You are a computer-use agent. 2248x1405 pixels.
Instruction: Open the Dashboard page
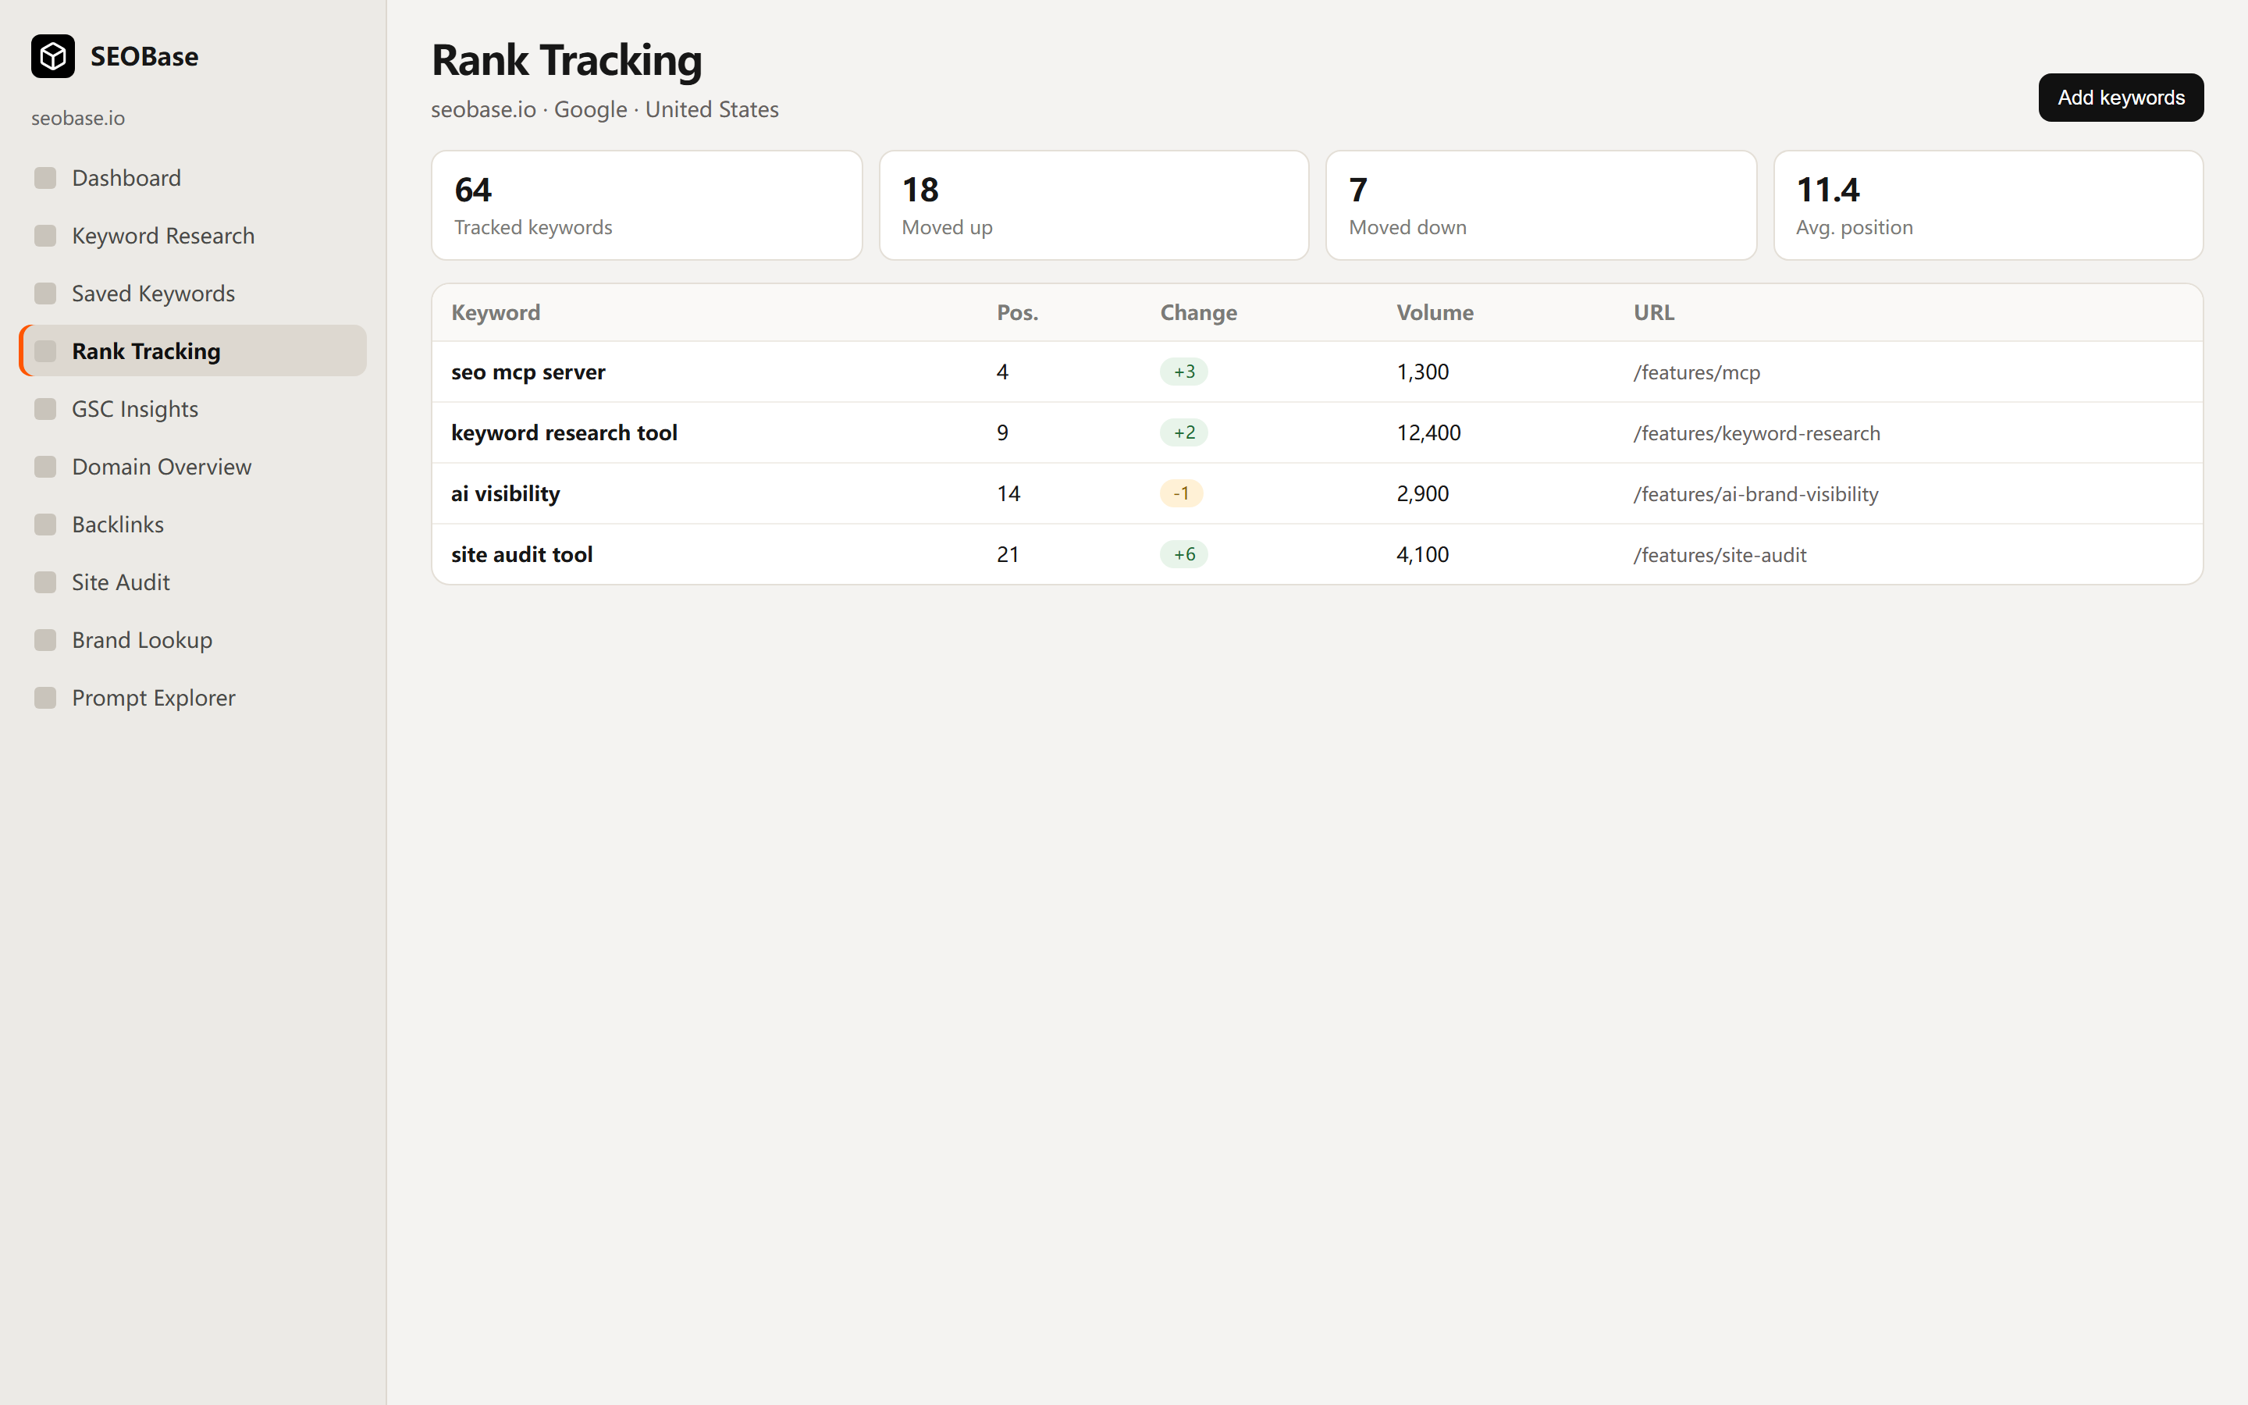point(192,177)
